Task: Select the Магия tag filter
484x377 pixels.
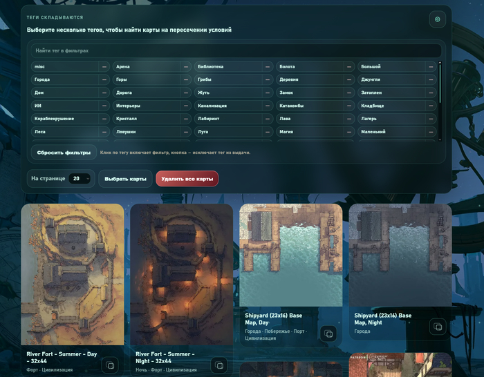Action: point(310,132)
